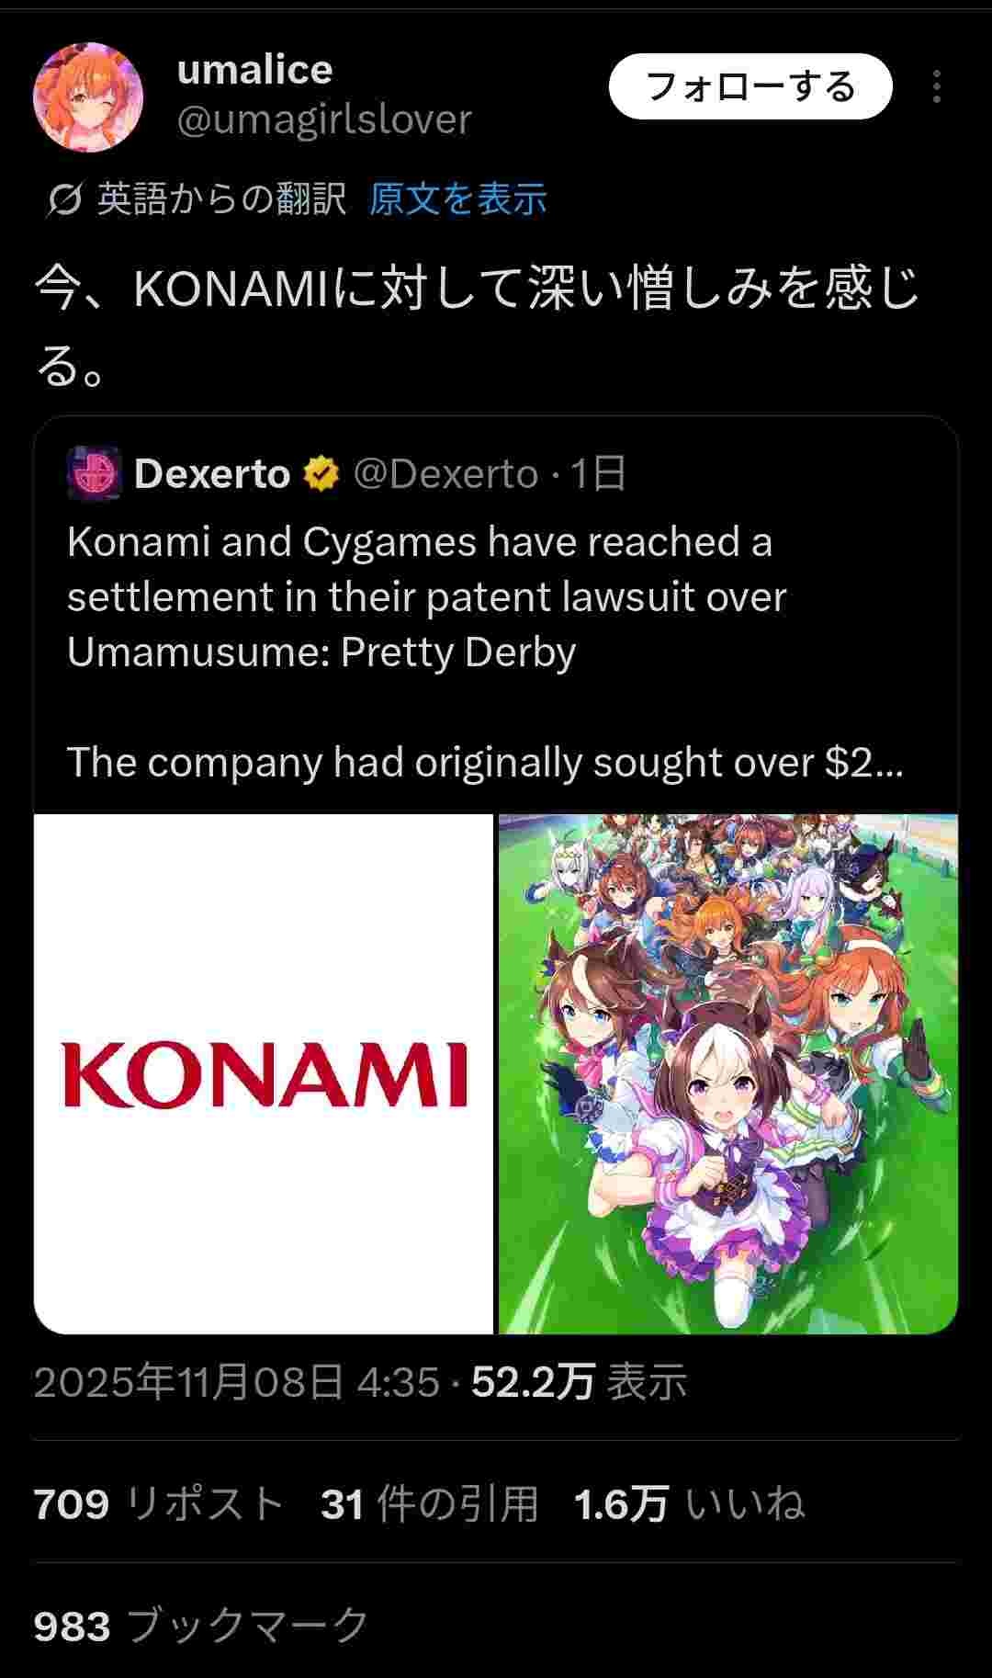View the 31 件の引用 quotes list
This screenshot has width=992, height=1678.
point(429,1504)
